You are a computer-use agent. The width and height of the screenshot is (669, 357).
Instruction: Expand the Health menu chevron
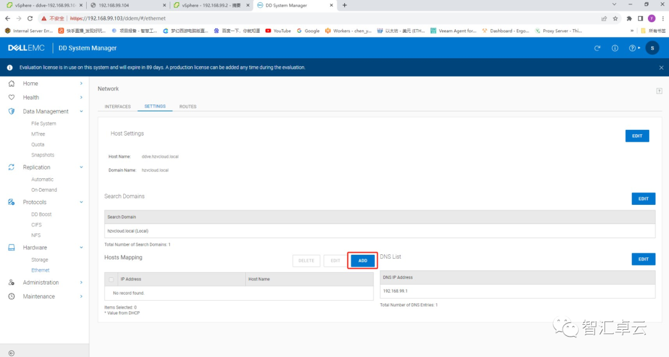pyautogui.click(x=81, y=98)
